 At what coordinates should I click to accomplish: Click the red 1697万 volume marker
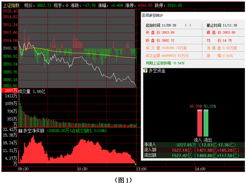point(9,90)
